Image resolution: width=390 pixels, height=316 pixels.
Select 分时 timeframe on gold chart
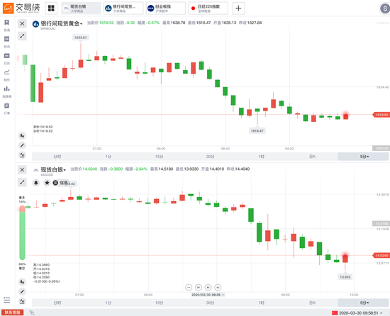coord(57,157)
